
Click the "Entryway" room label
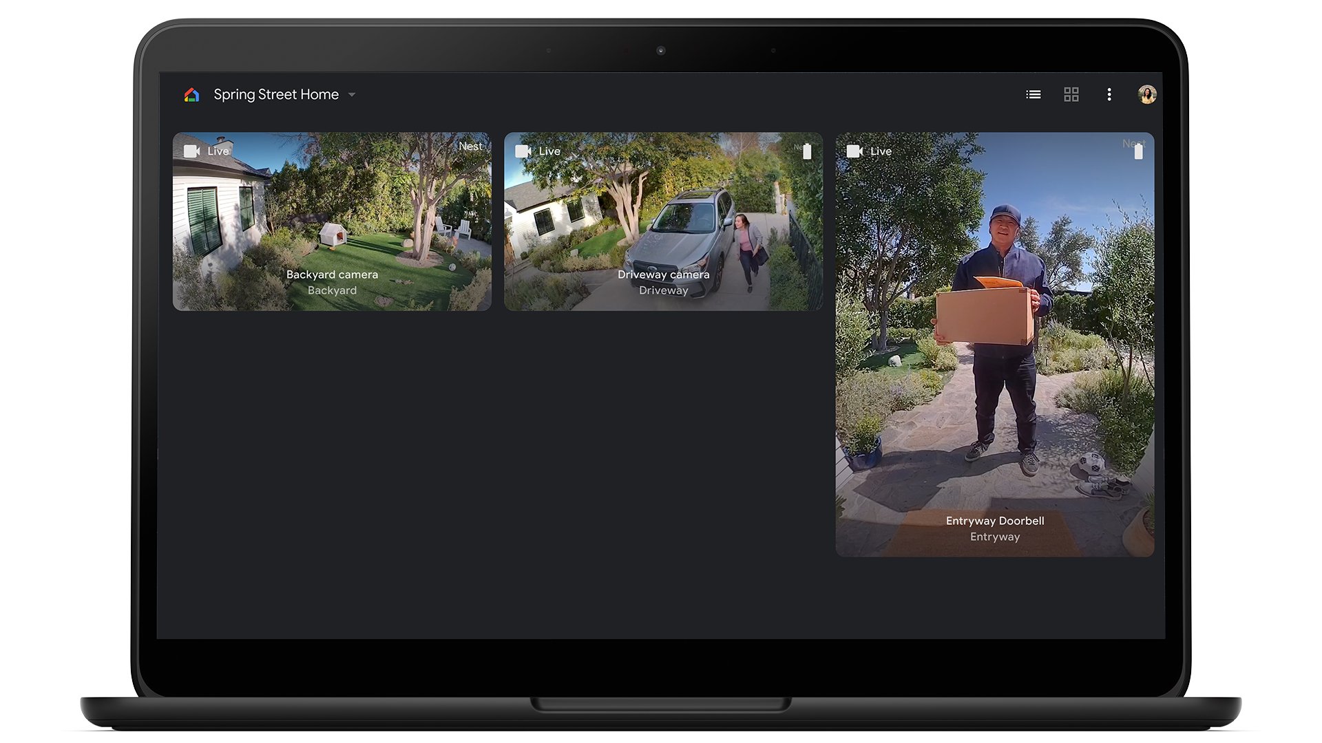(x=994, y=537)
